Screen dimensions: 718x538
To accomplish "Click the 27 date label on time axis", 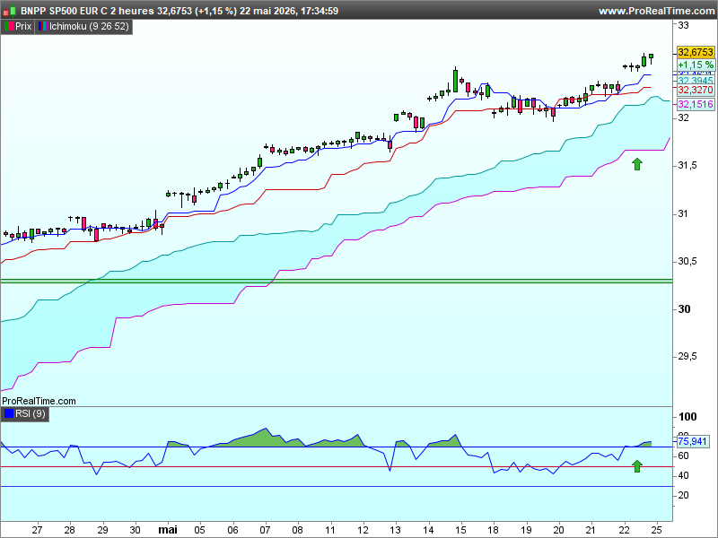I will click(37, 530).
